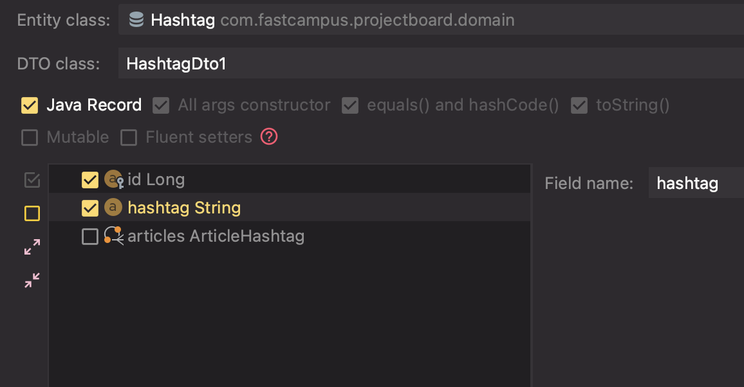The width and height of the screenshot is (744, 387).
Task: Click the Fluent setters help question icon
Action: [269, 137]
